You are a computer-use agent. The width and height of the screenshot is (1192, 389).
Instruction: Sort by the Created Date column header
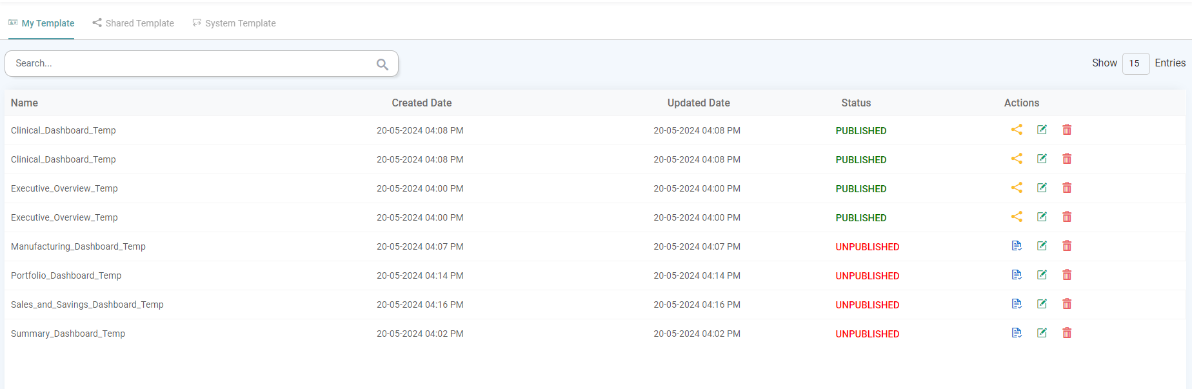pyautogui.click(x=421, y=103)
